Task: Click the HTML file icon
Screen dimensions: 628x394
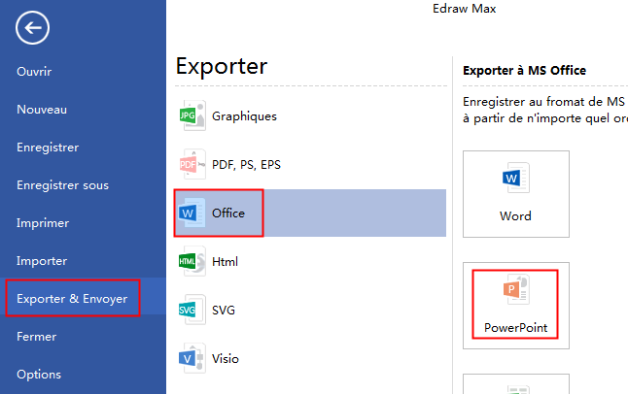Action: (x=192, y=261)
